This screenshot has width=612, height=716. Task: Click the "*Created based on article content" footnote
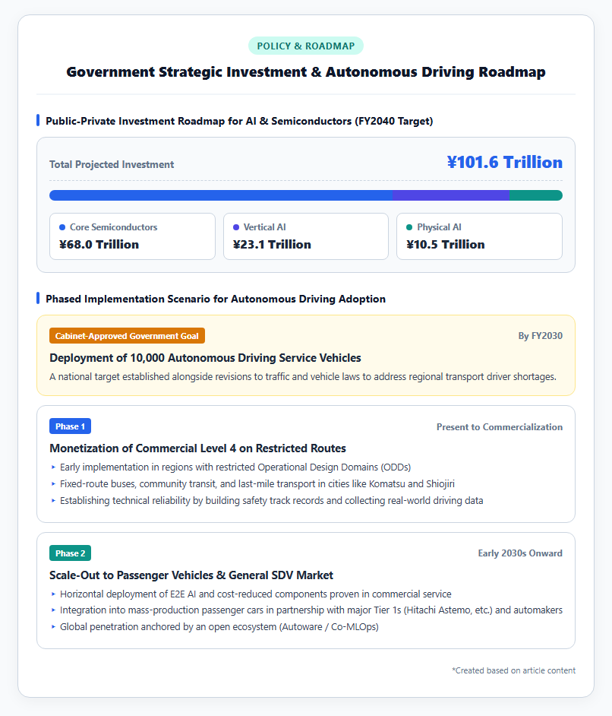pyautogui.click(x=513, y=670)
